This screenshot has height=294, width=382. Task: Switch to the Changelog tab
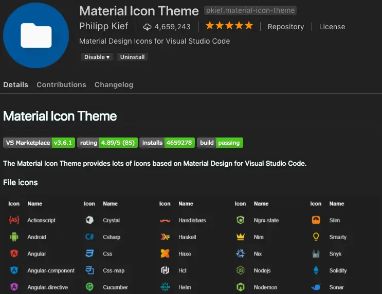pyautogui.click(x=114, y=85)
